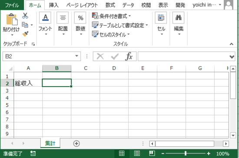Expand the 条件付き書式 dropdown

(130, 16)
